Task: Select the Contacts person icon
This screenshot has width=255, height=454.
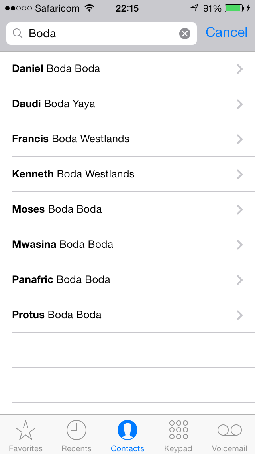Action: [127, 430]
